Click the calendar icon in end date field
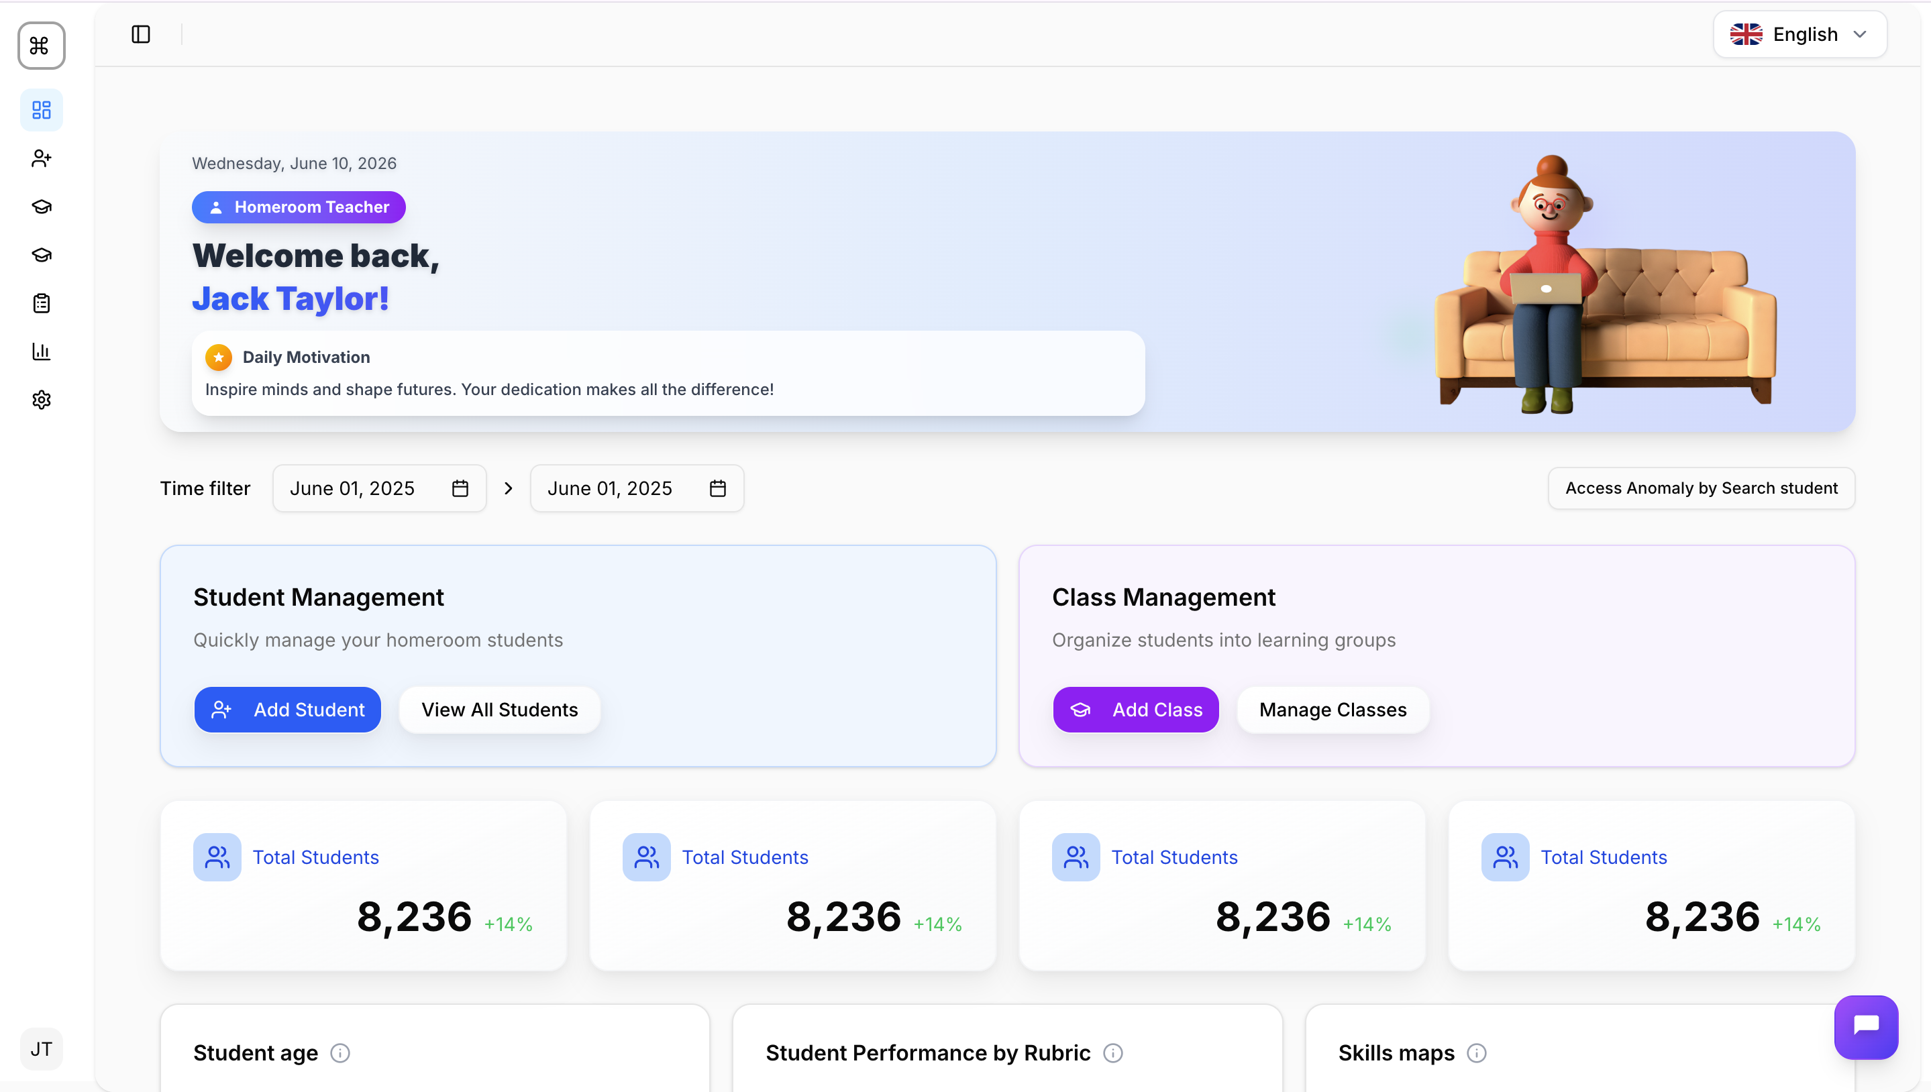 tap(717, 488)
